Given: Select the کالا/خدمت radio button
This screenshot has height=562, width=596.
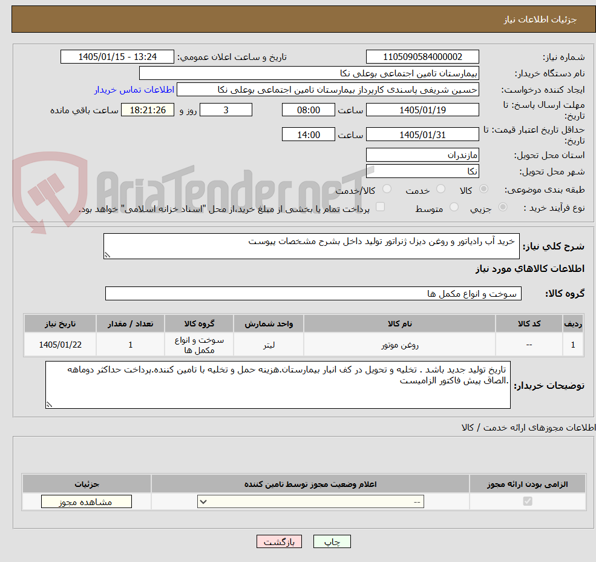Looking at the screenshot, I should [387, 189].
